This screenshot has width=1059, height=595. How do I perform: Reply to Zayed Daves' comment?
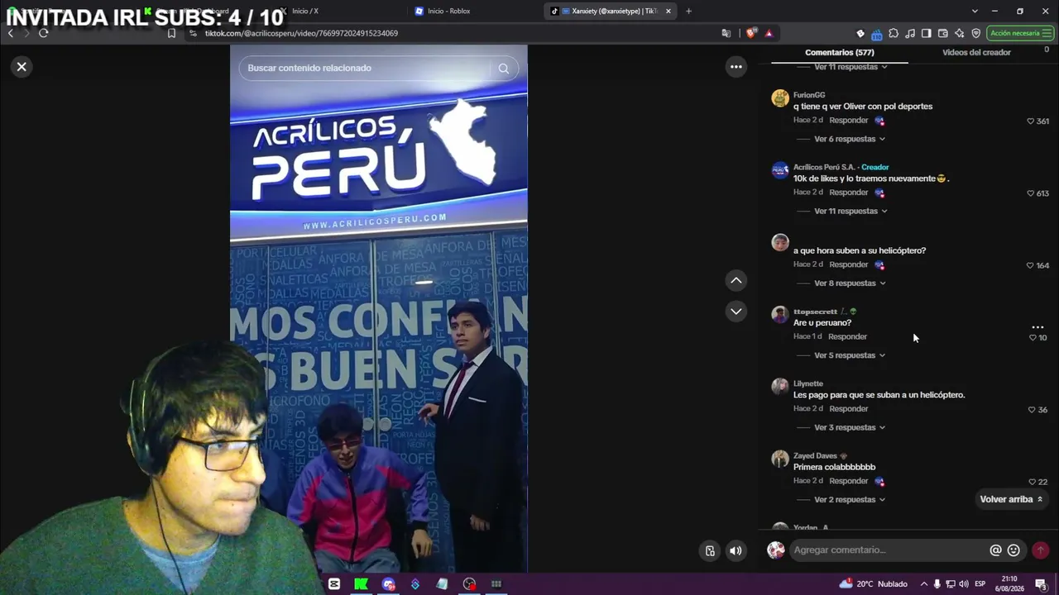pos(848,481)
